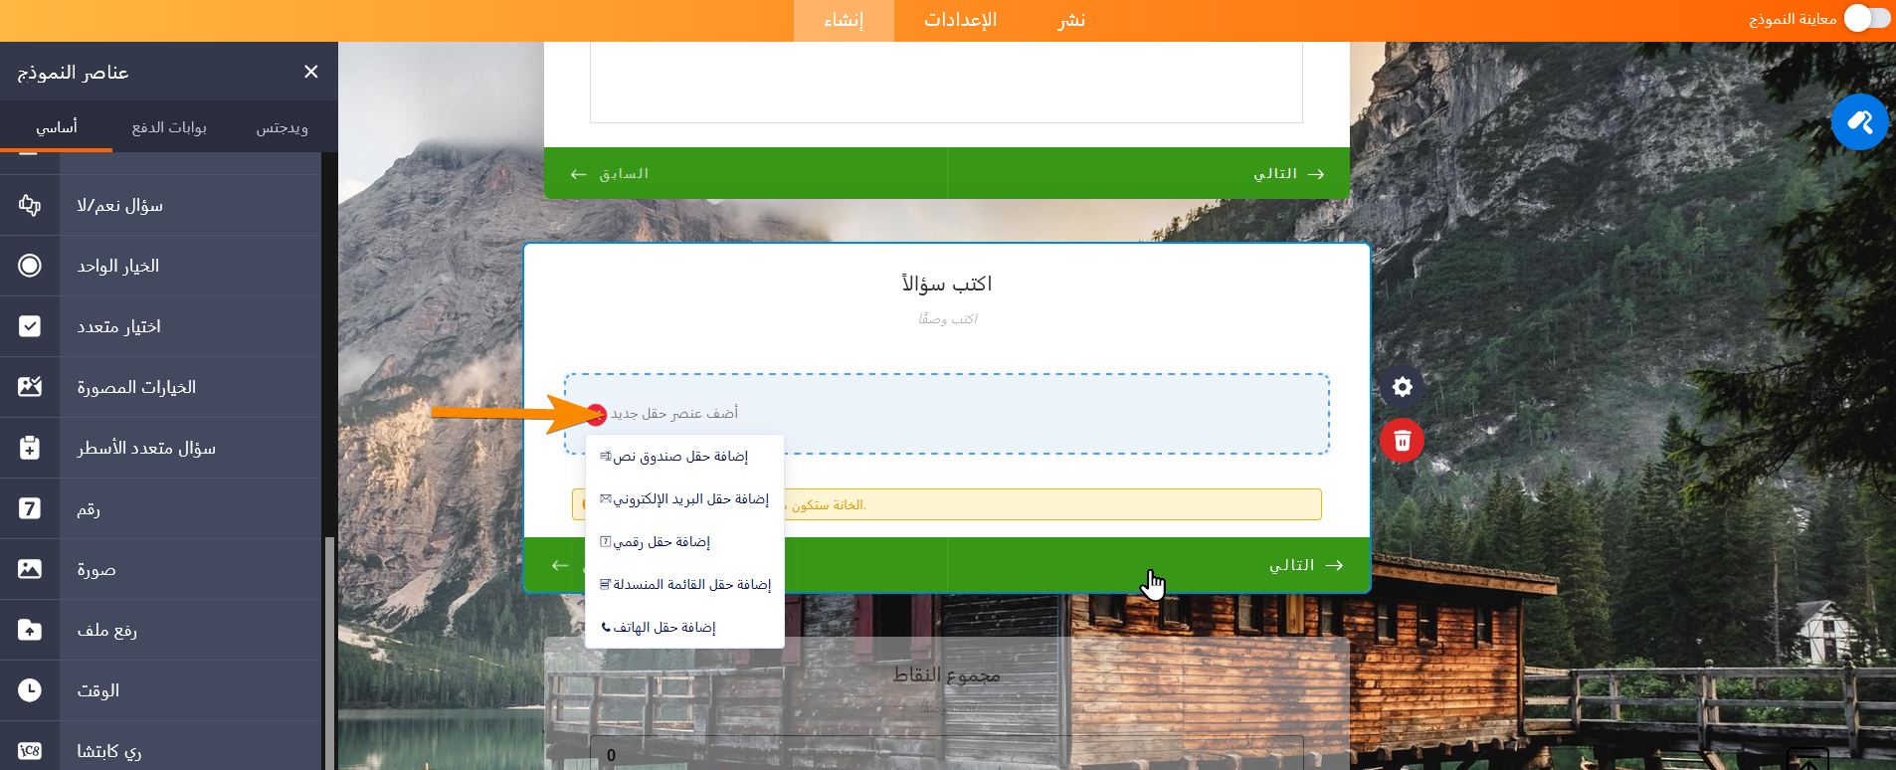
Task: Select the multi-line question clipboard icon
Action: click(x=30, y=448)
